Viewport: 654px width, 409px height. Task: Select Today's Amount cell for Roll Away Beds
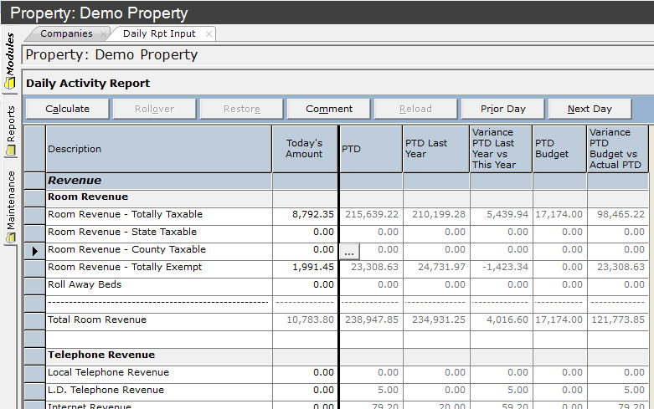pyautogui.click(x=305, y=285)
